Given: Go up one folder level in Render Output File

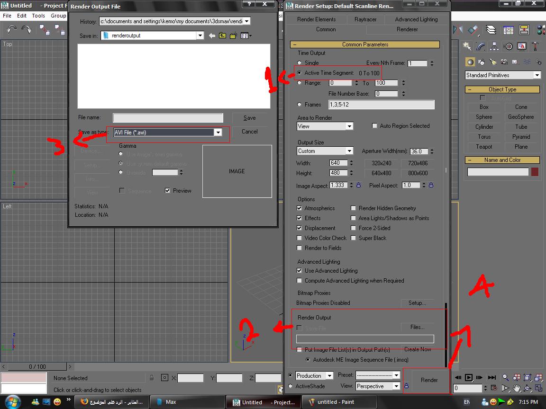Looking at the screenshot, I should click(222, 36).
